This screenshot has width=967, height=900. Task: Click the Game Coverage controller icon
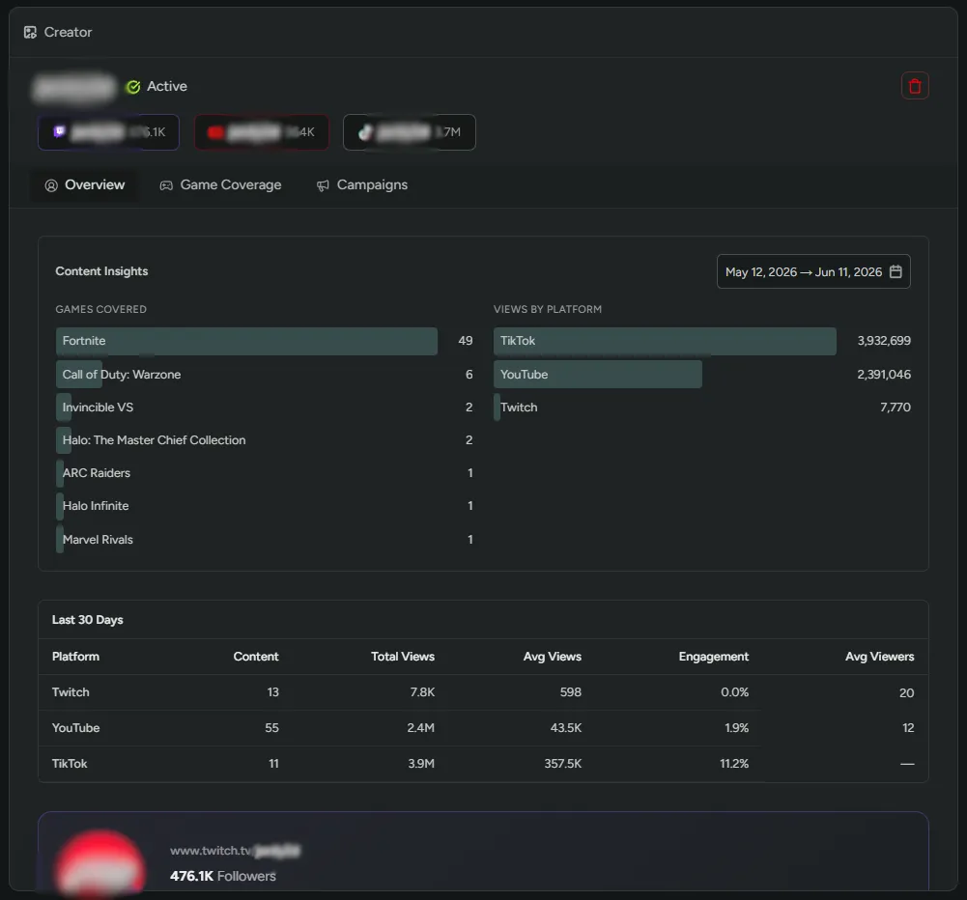(x=166, y=185)
